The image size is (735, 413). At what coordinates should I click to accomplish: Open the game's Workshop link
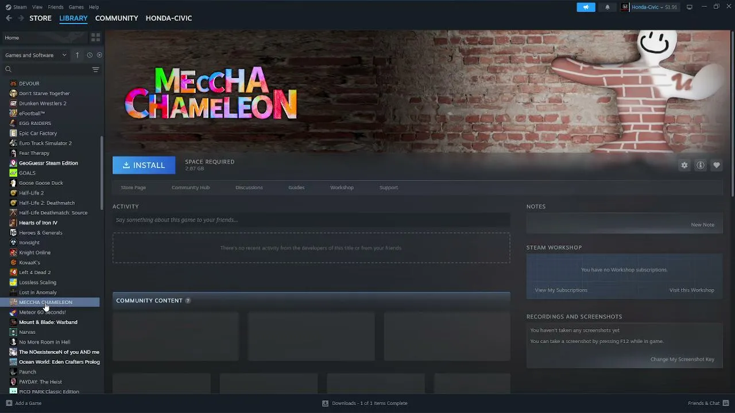coord(342,188)
